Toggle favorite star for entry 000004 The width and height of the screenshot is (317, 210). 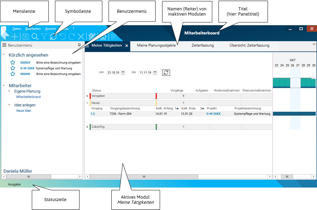coord(13,63)
